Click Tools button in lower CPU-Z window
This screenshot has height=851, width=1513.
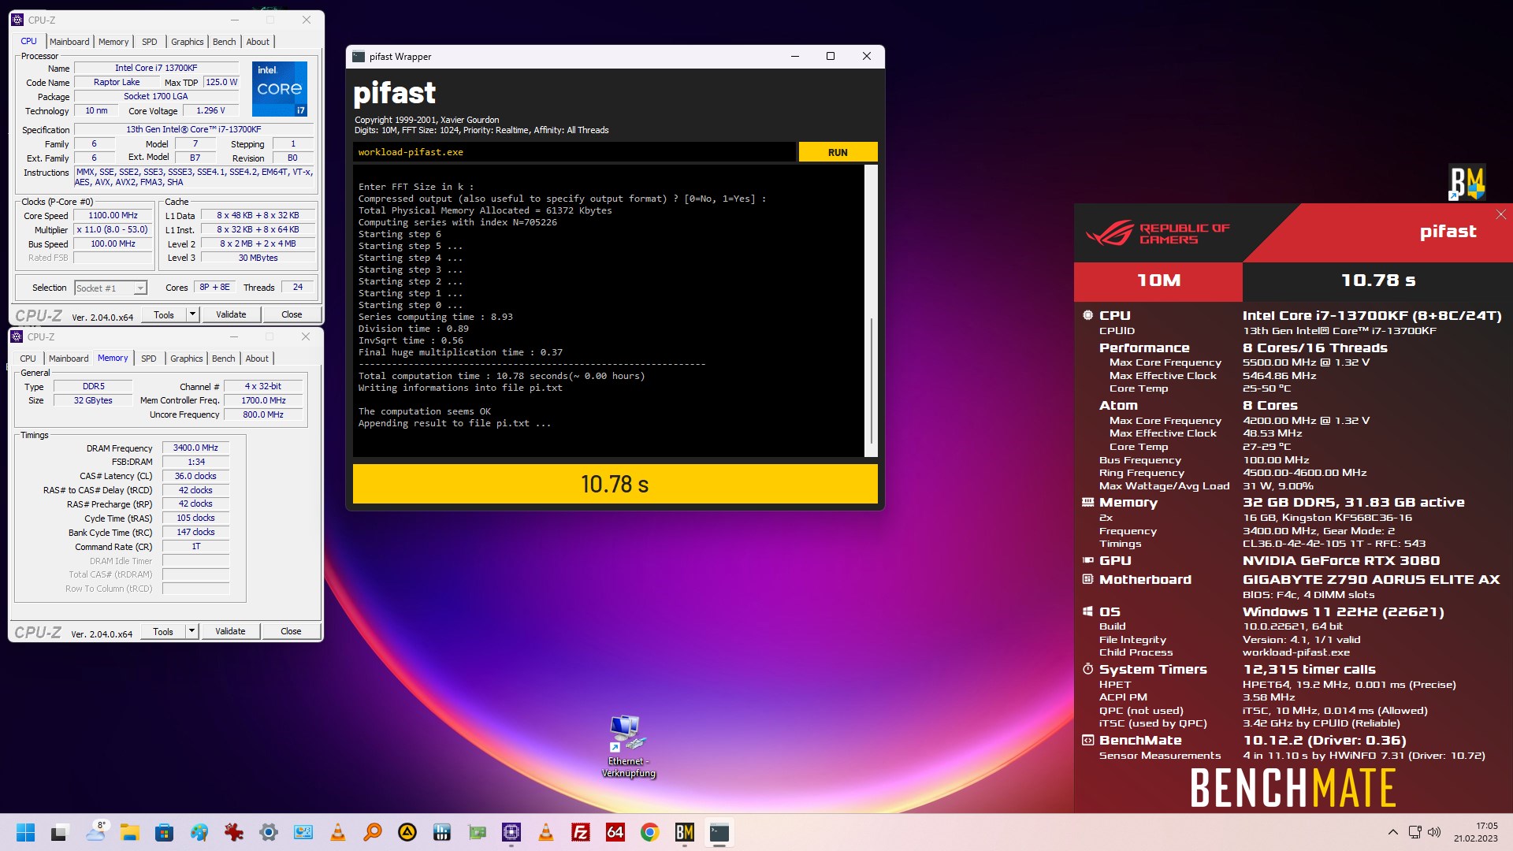click(x=163, y=631)
